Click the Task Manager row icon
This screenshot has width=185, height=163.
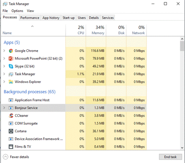point(11,74)
